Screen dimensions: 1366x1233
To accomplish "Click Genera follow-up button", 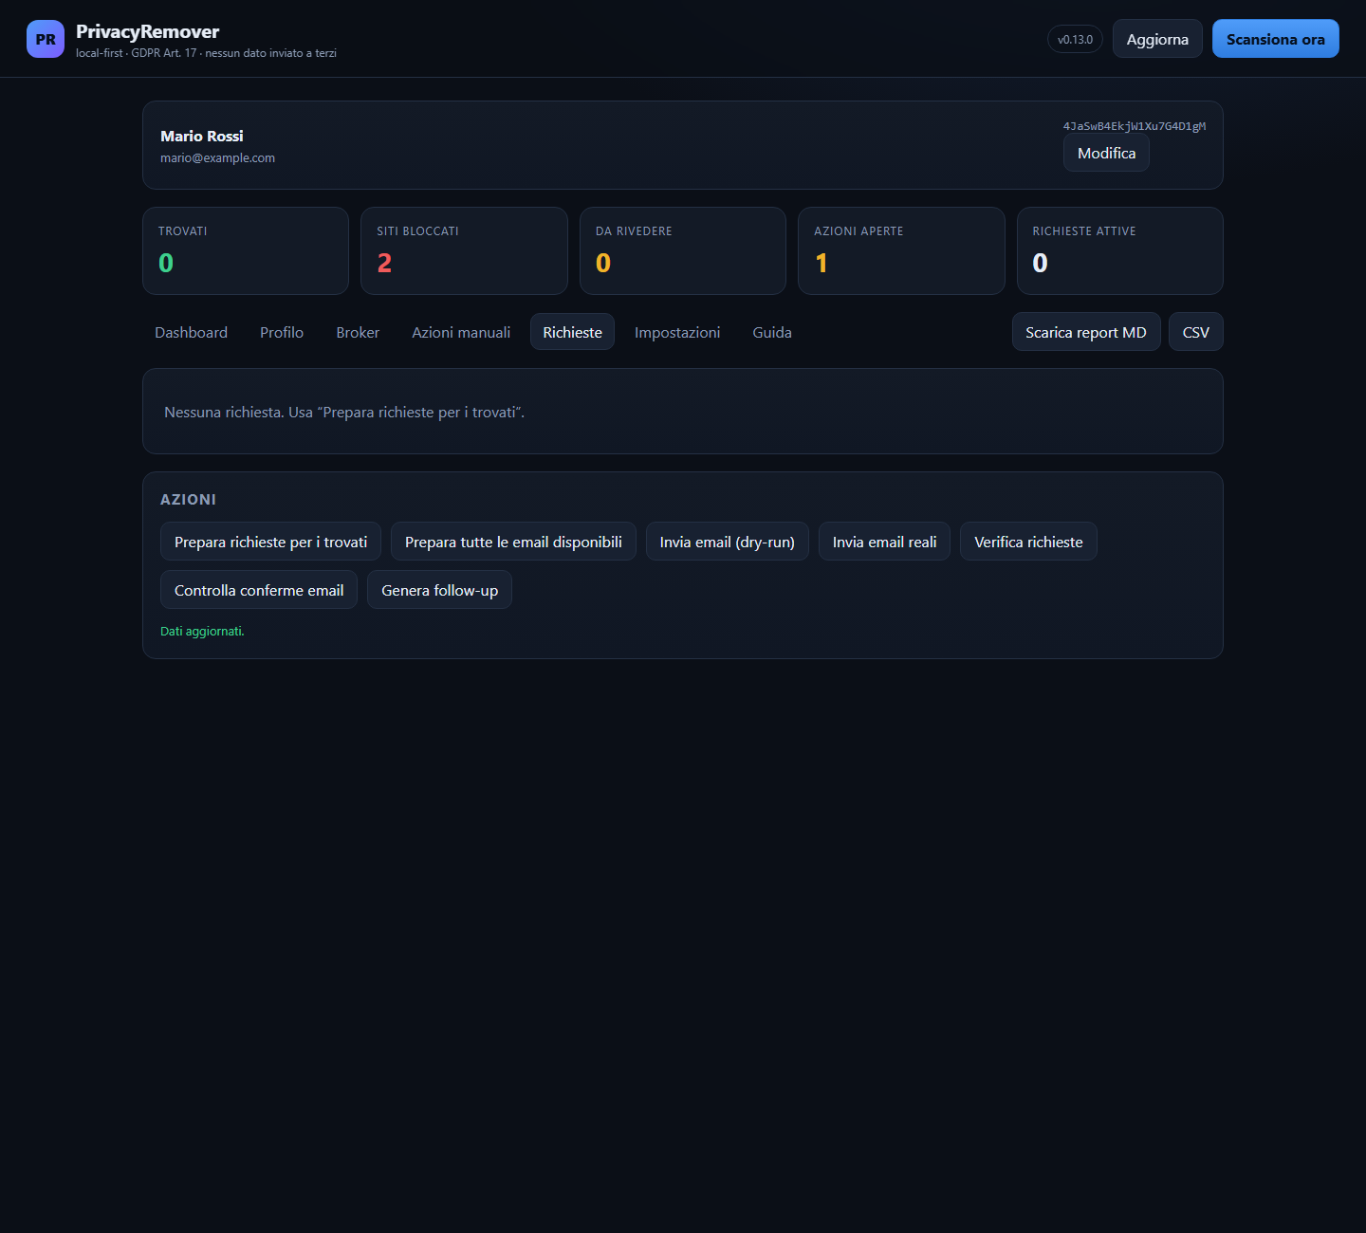I will tap(439, 590).
